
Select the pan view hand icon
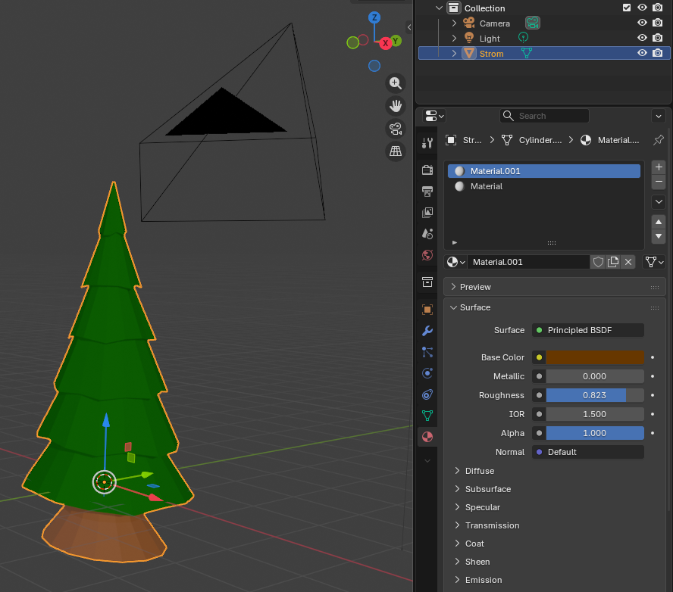point(395,106)
